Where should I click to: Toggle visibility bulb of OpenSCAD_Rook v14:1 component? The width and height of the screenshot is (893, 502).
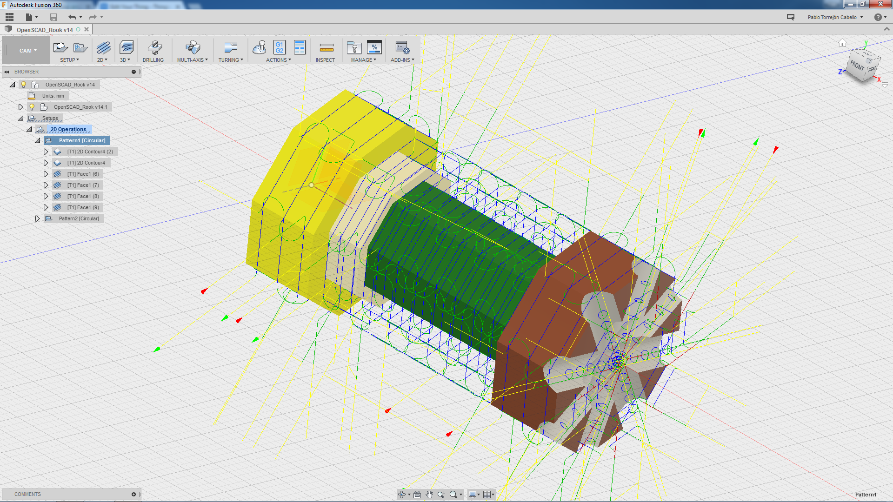click(x=32, y=107)
